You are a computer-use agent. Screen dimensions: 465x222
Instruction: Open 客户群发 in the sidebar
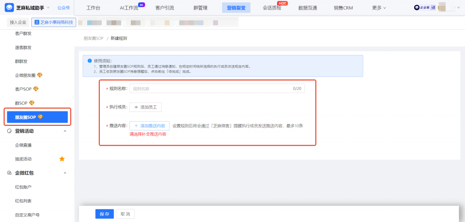23,34
